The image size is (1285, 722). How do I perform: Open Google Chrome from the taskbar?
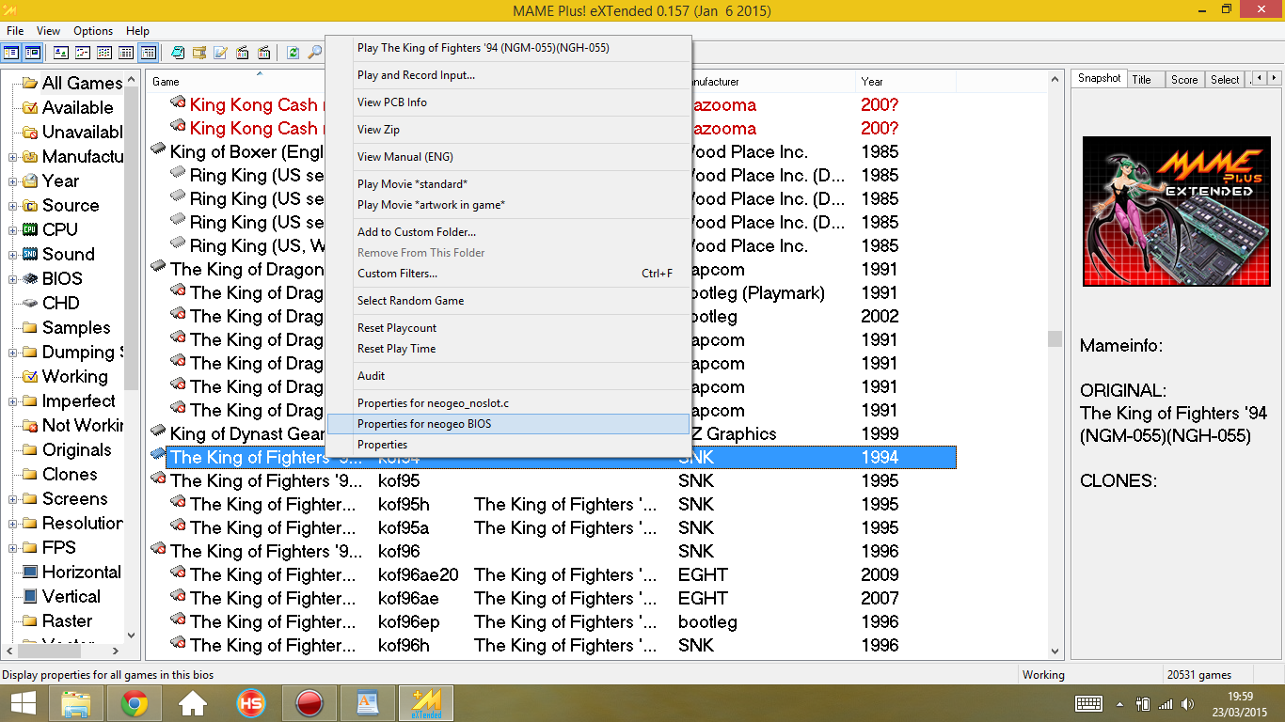click(135, 702)
